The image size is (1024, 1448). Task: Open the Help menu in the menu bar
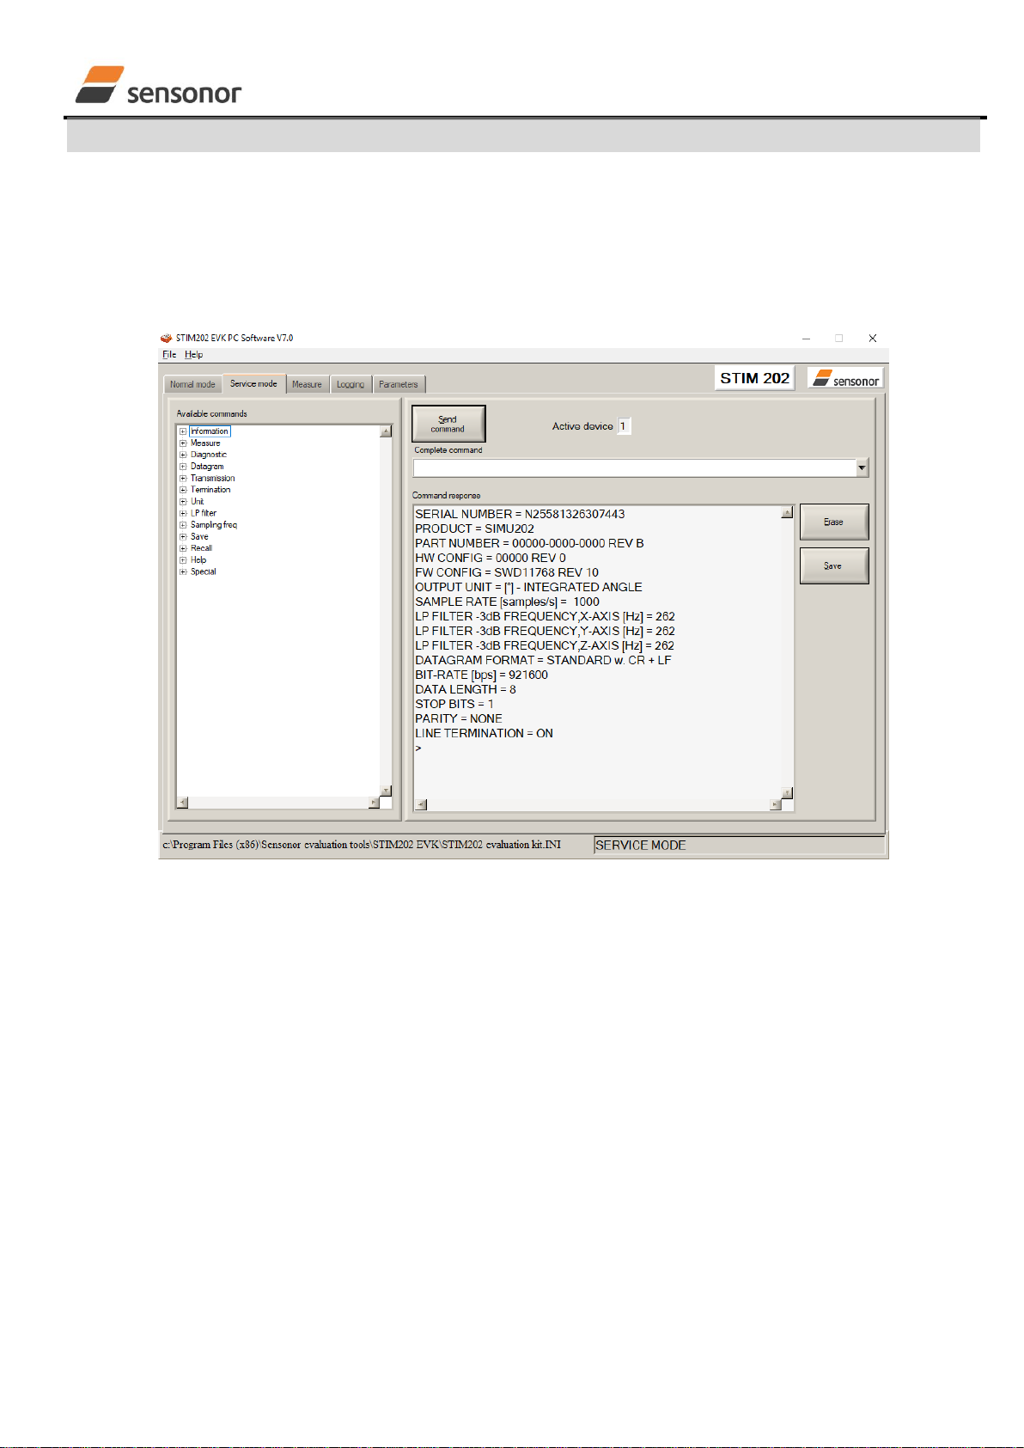(193, 354)
